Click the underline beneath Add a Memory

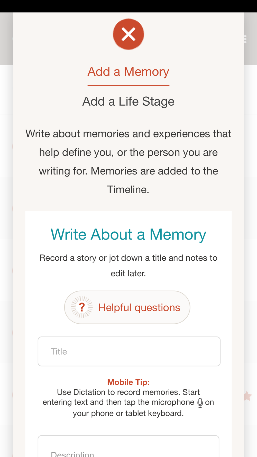pos(128,85)
